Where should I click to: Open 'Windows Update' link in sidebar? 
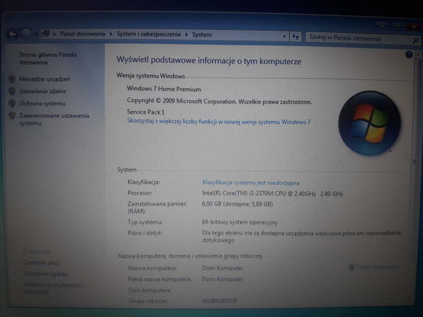pos(45,274)
